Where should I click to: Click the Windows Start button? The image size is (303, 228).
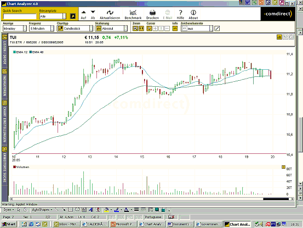9,224
